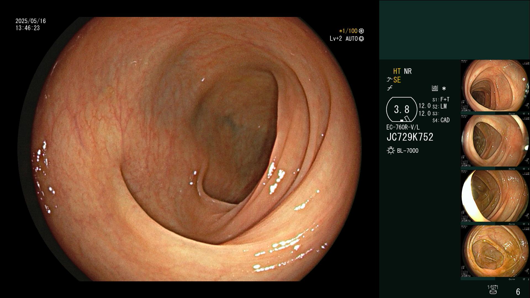This screenshot has width=530, height=298.
Task: Click the AUTO iris mode text
Action: point(352,39)
